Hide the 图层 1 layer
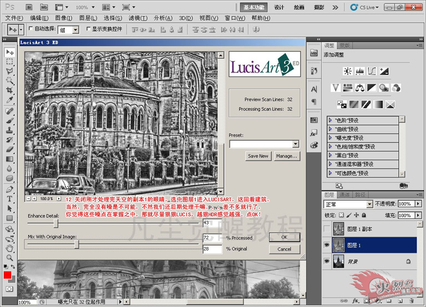Screen dimensions: 426x307 [327, 245]
